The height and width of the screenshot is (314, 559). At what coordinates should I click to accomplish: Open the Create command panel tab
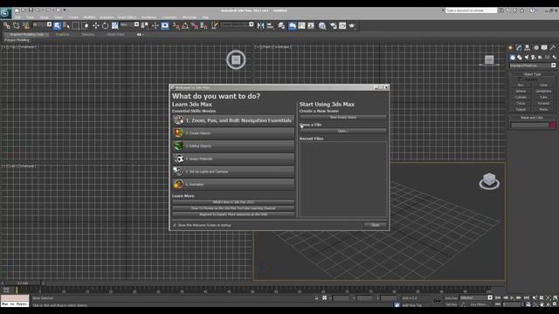[x=510, y=48]
